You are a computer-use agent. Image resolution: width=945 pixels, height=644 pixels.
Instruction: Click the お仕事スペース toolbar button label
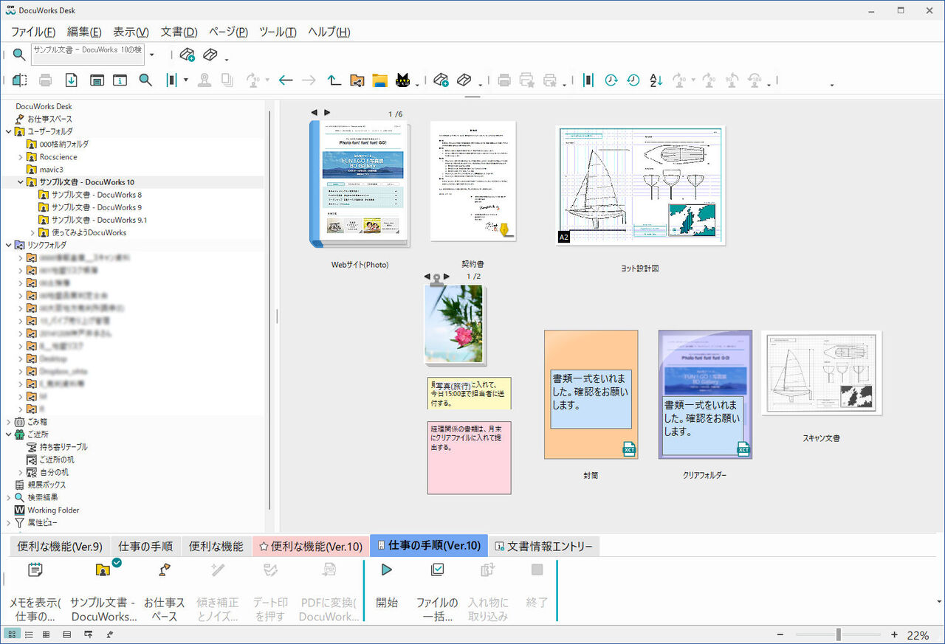click(x=165, y=609)
